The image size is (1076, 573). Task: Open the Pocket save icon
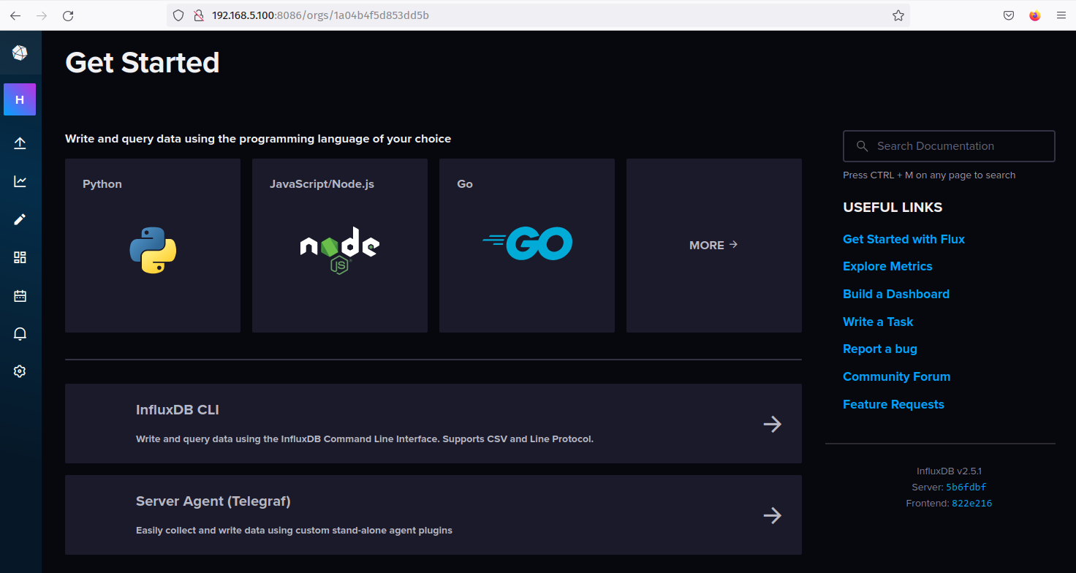(x=1008, y=15)
